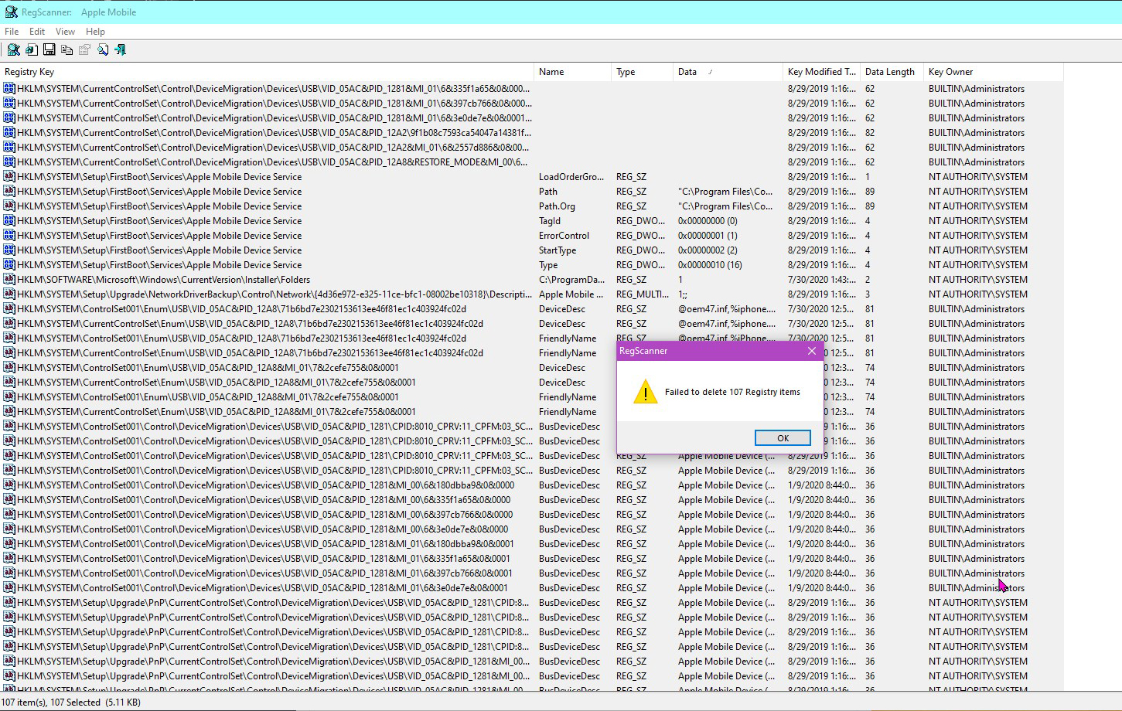The image size is (1122, 711).
Task: Sort by the Data Length column header
Action: (892, 72)
